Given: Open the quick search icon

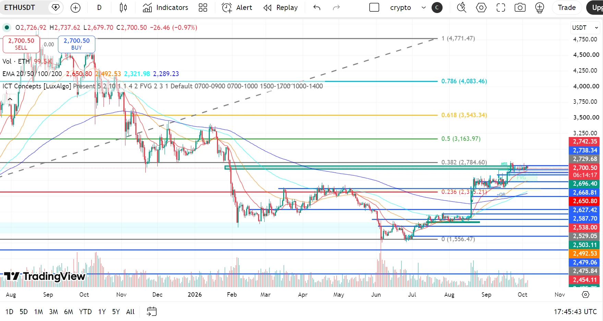Looking at the screenshot, I should [x=462, y=8].
